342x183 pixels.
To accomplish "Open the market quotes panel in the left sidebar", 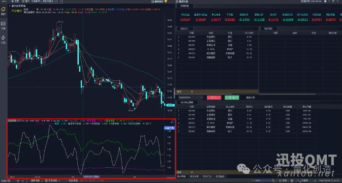I will tap(3, 25).
